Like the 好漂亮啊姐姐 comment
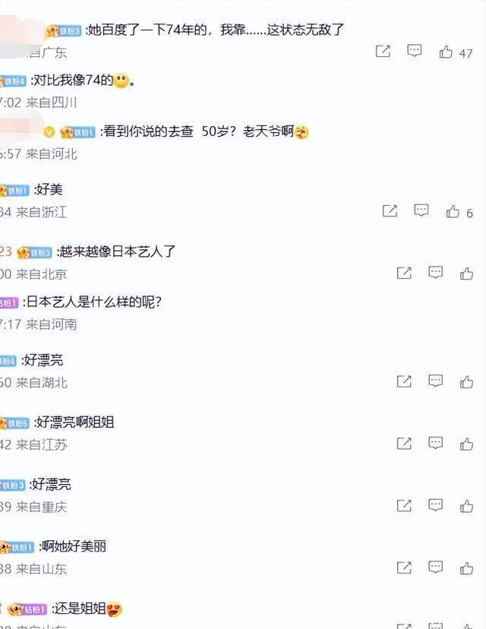The width and height of the screenshot is (486, 629). (467, 444)
